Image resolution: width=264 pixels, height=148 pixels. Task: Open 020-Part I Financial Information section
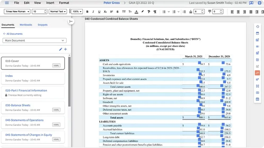pyautogui.click(x=33, y=93)
